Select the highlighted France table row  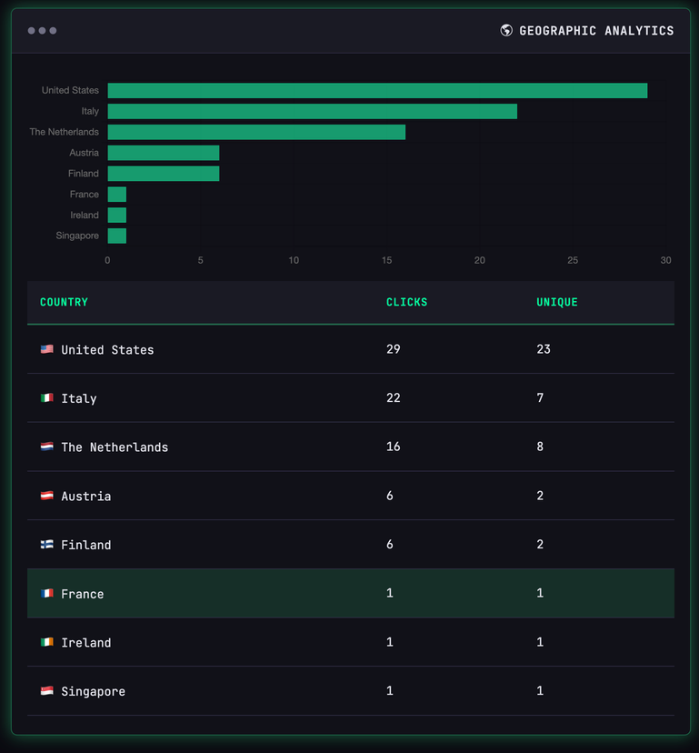tap(350, 594)
